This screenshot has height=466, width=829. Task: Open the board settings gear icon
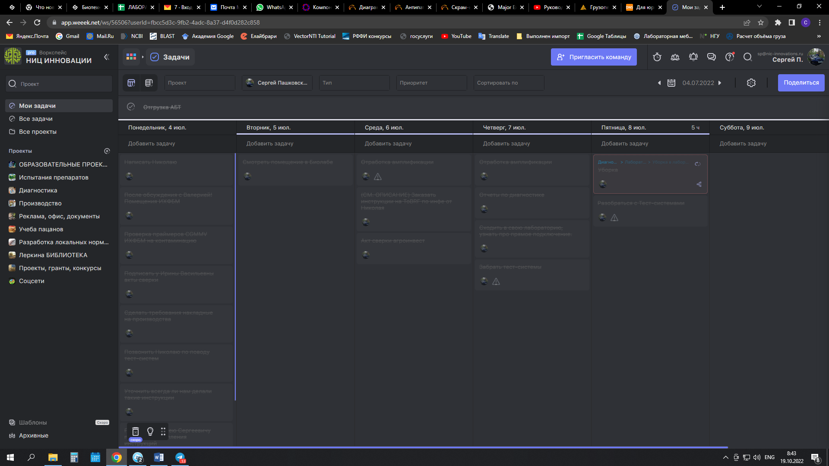(751, 83)
